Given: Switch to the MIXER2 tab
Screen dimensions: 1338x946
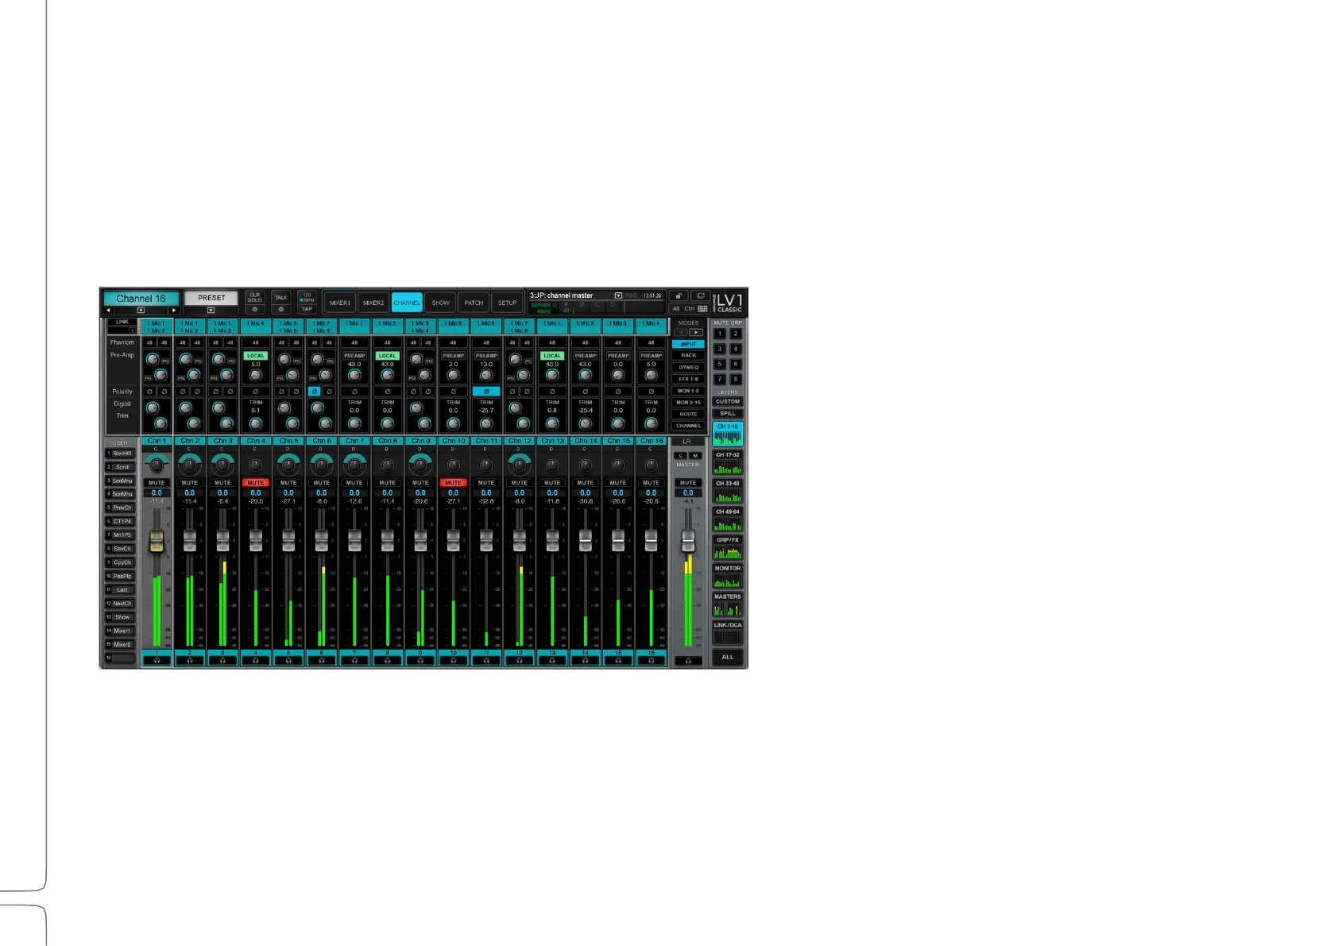Looking at the screenshot, I should (x=373, y=303).
